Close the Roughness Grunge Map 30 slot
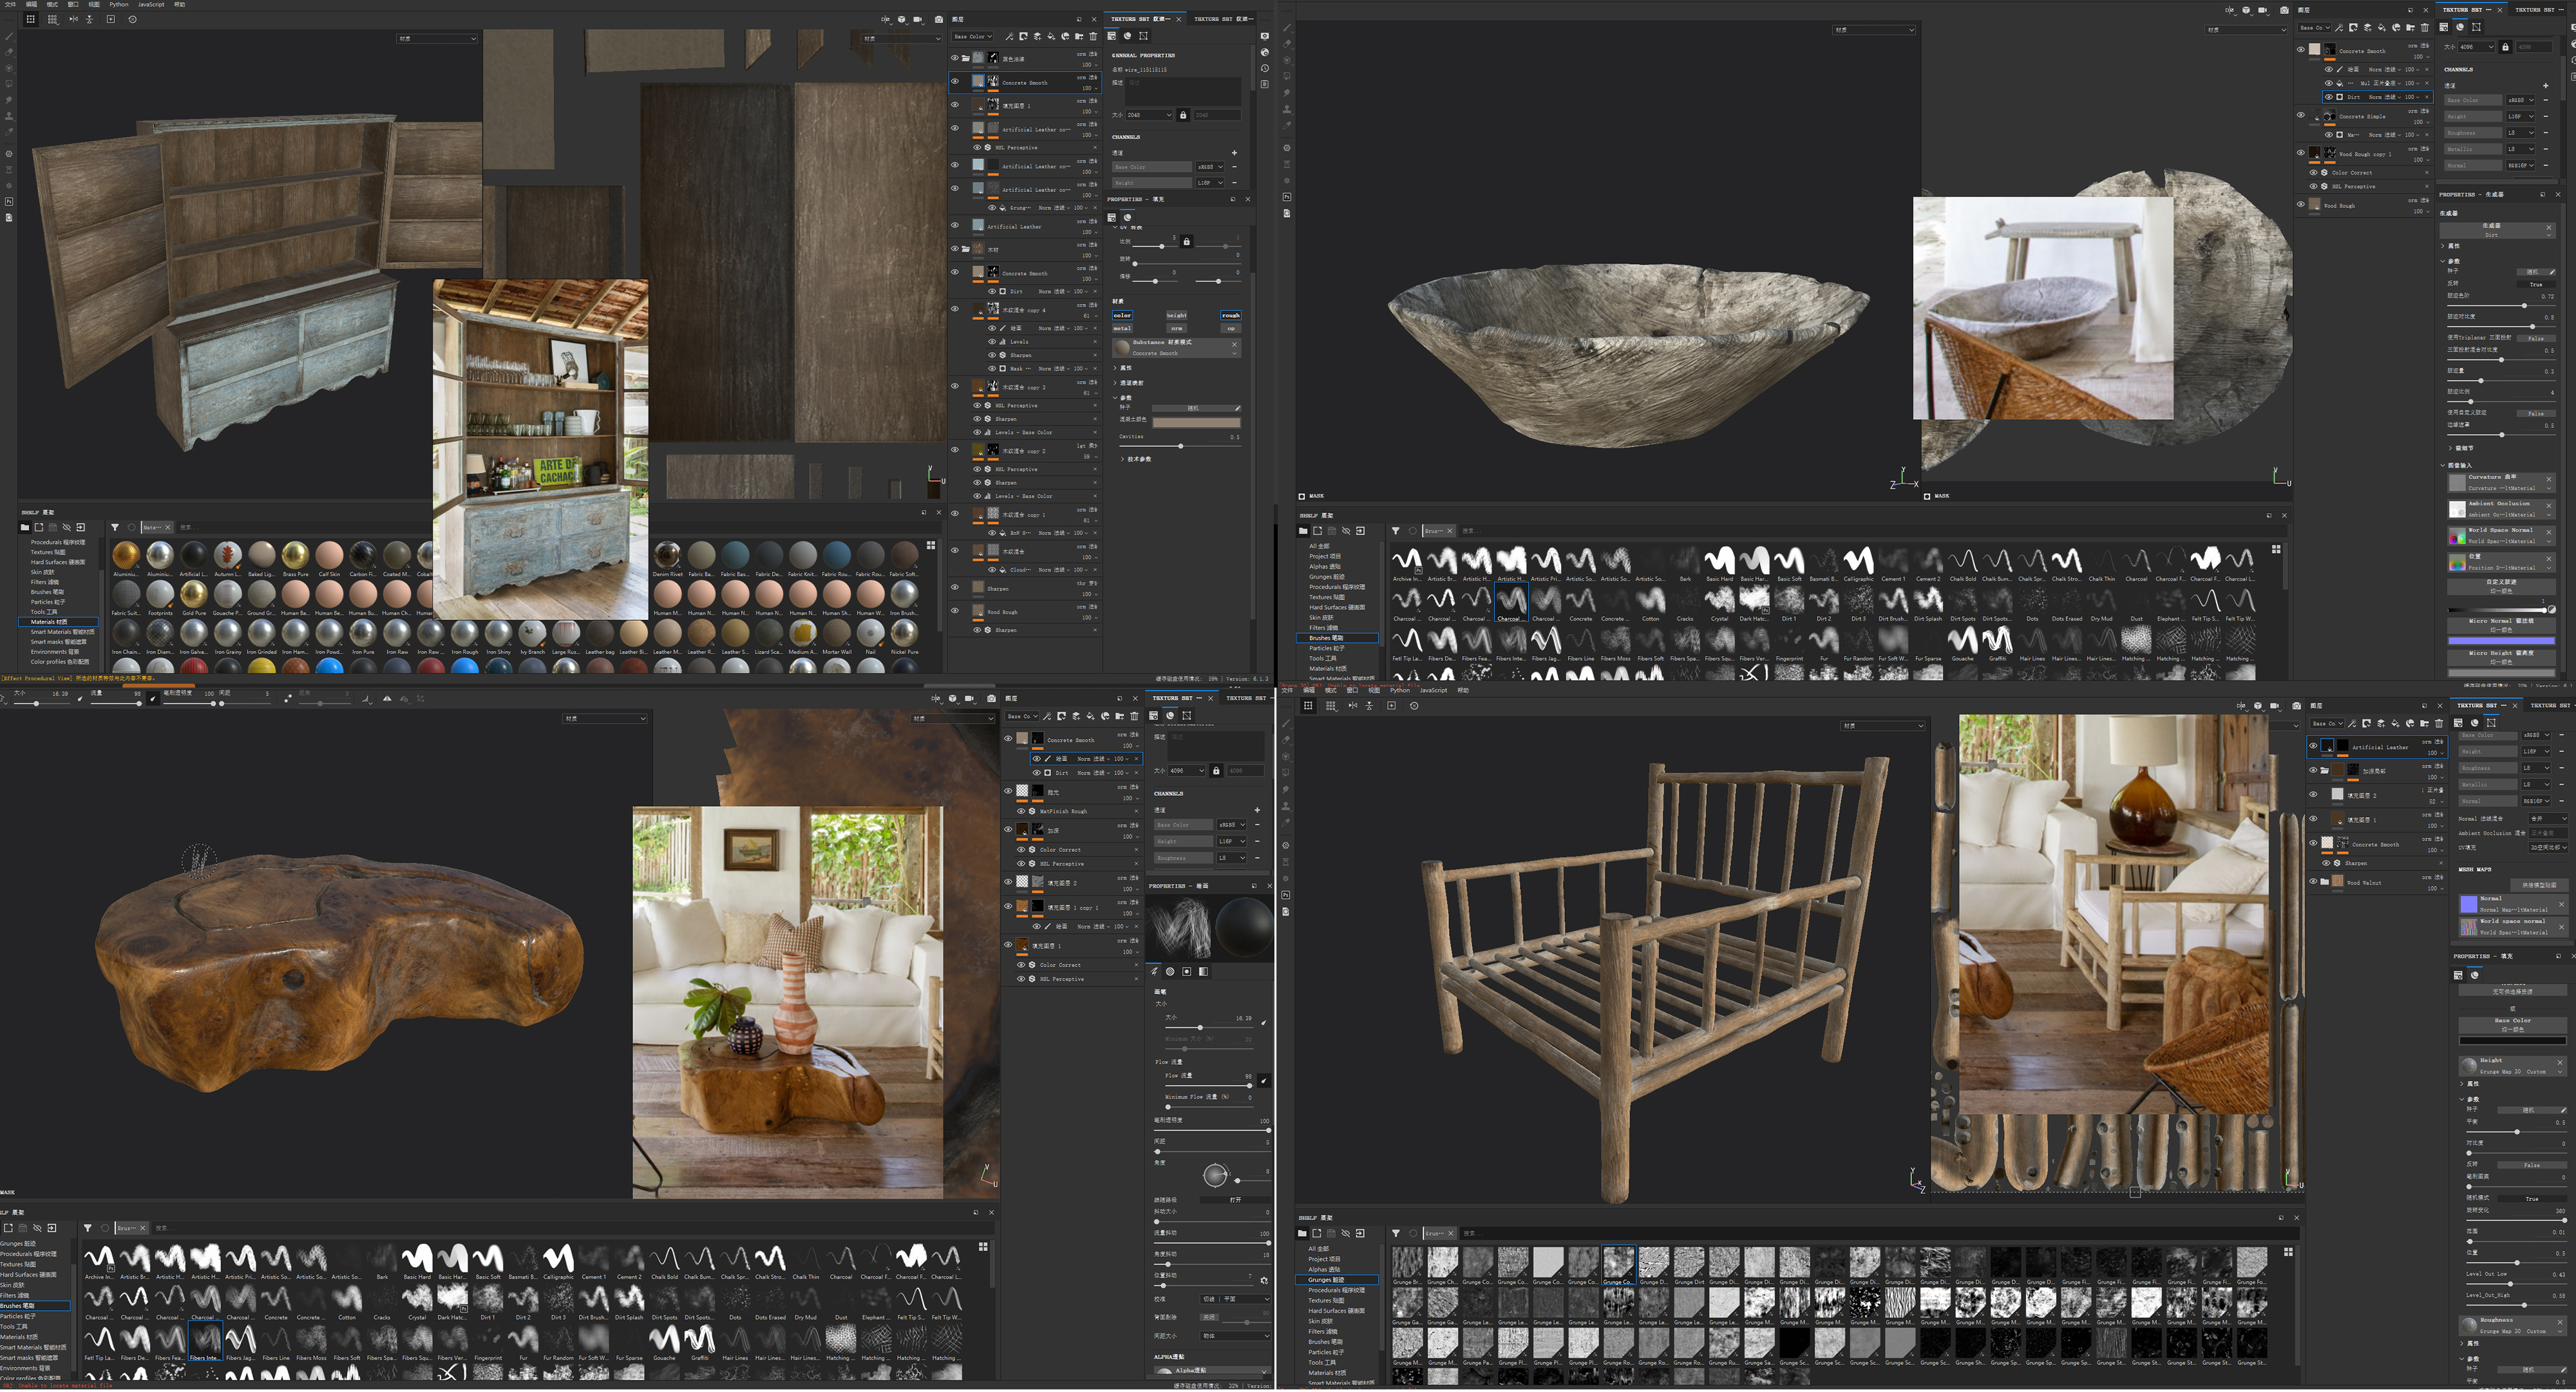2576x1392 pixels. point(2560,1322)
